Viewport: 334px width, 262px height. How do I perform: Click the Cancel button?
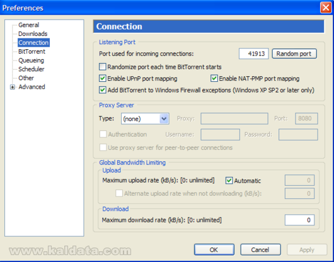click(260, 249)
